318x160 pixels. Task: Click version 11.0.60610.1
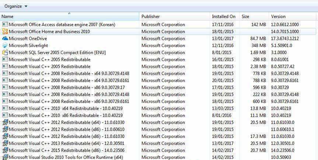(x=283, y=129)
